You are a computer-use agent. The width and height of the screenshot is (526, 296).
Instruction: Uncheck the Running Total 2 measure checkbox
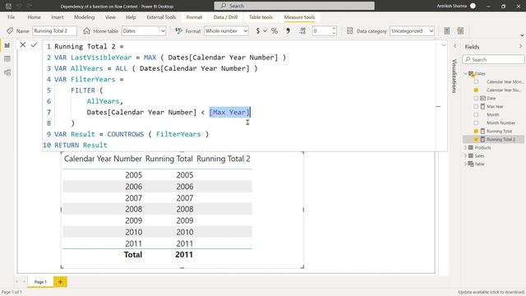(x=476, y=139)
